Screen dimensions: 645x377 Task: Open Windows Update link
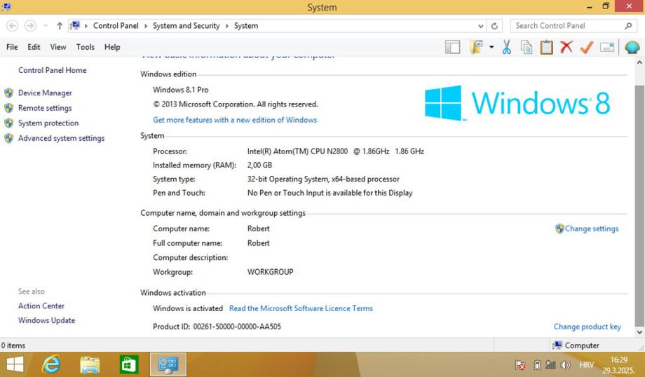pyautogui.click(x=46, y=320)
